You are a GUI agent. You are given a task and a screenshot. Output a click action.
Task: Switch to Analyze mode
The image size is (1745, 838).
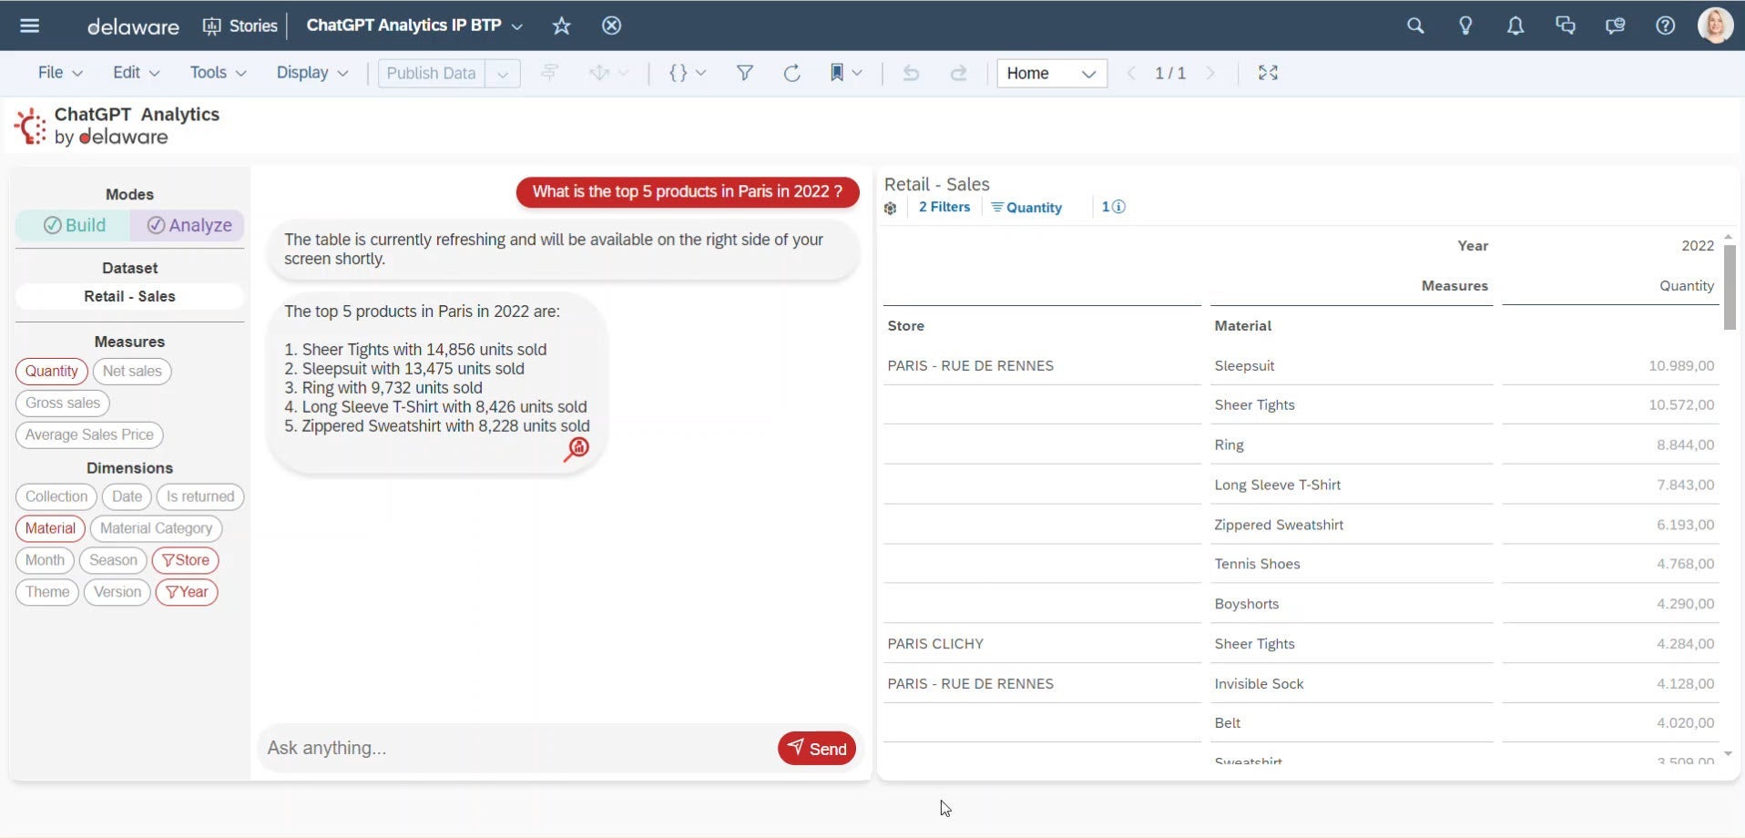point(189,225)
